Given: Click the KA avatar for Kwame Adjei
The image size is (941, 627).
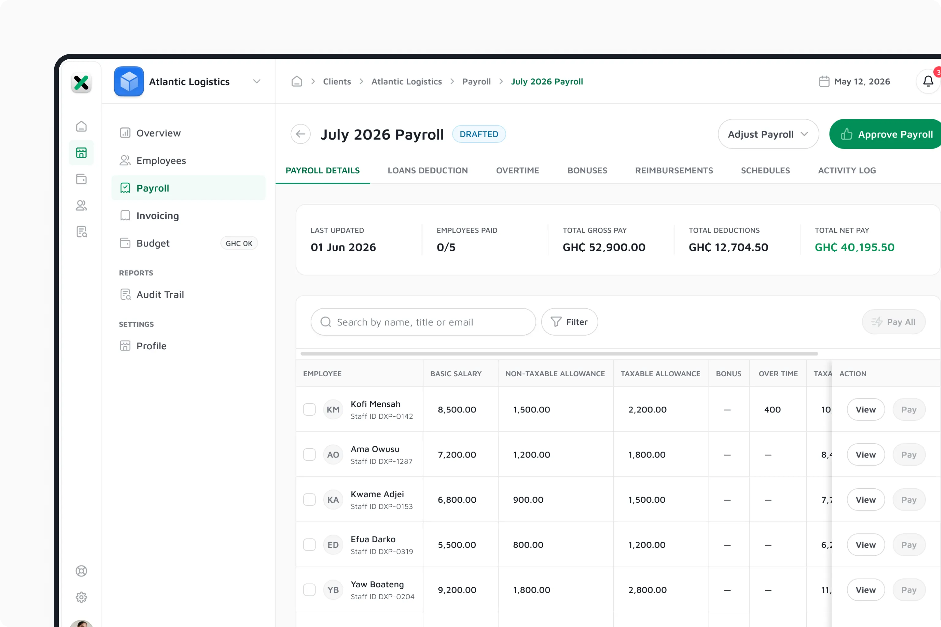Looking at the screenshot, I should pos(333,500).
